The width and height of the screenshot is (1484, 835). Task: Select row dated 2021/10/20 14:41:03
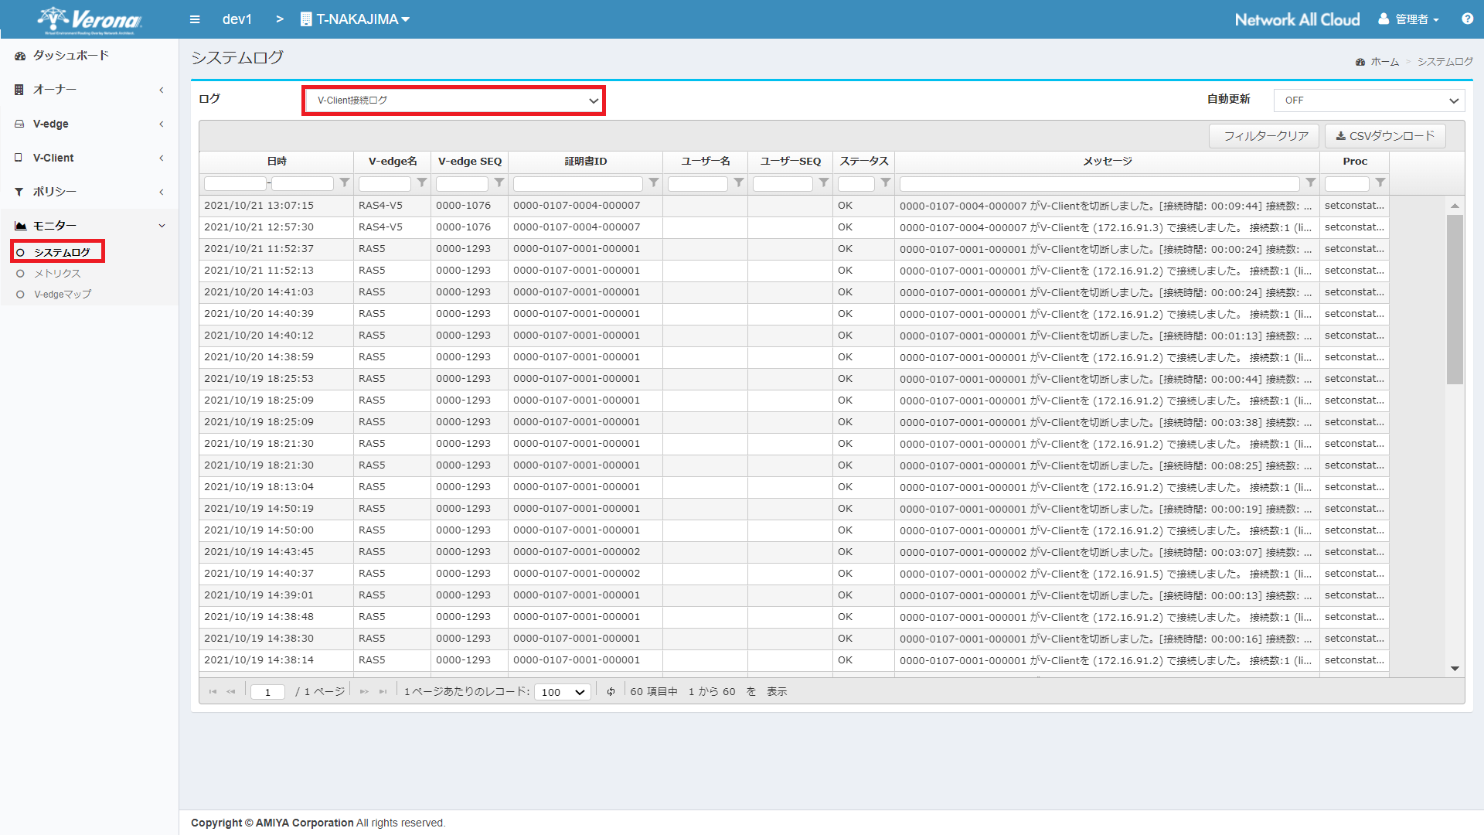point(795,292)
